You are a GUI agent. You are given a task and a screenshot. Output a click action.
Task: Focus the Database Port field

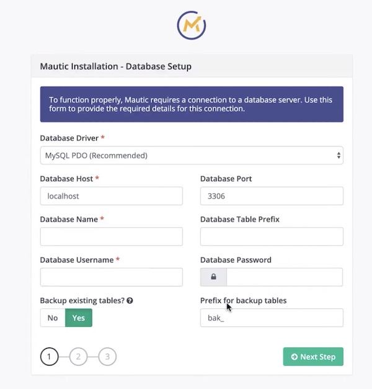pos(272,196)
